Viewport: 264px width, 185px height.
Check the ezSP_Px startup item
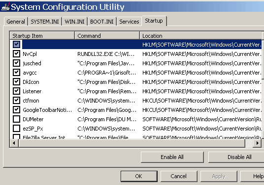pos(17,129)
